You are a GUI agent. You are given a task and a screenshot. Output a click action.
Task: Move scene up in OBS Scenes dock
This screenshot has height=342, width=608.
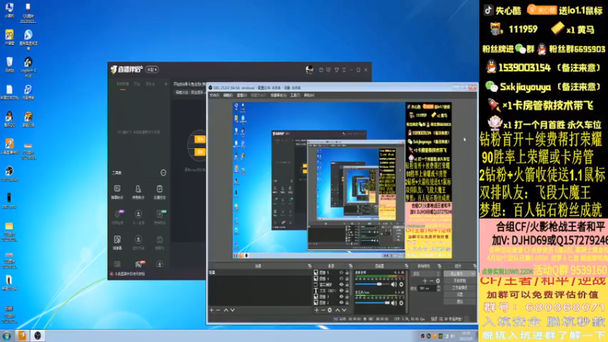click(x=226, y=310)
